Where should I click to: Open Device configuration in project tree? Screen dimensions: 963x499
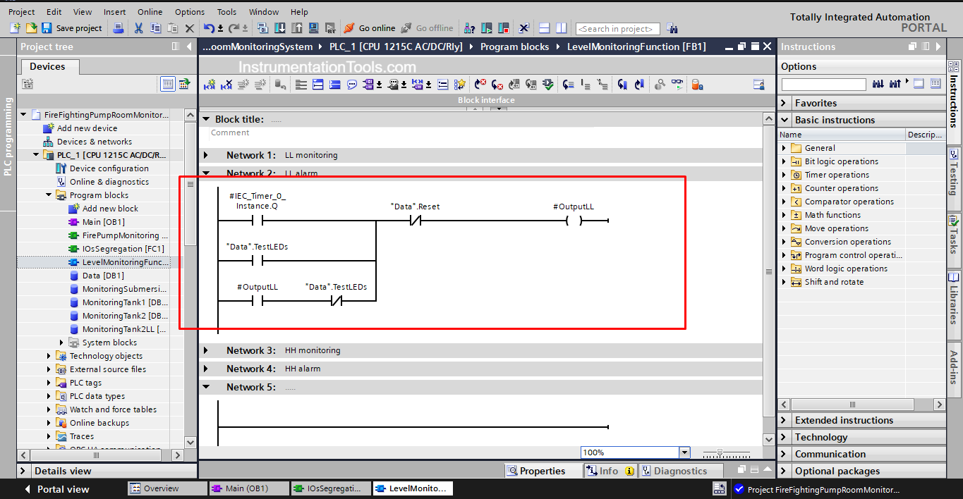point(109,168)
